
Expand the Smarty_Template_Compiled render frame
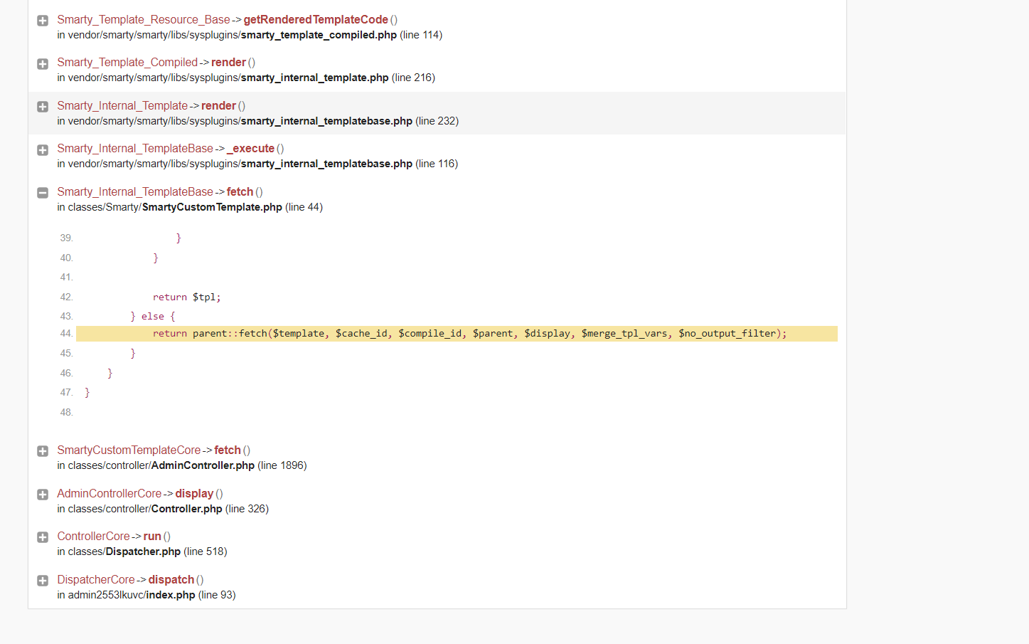tap(43, 64)
